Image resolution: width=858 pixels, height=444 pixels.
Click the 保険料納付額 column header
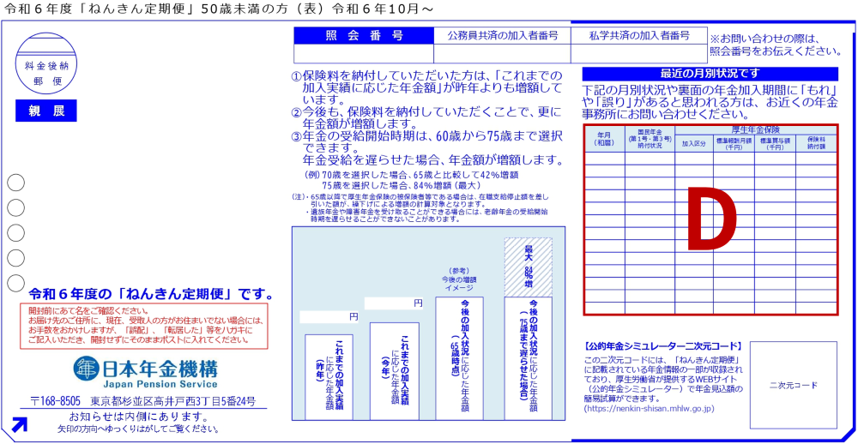coord(816,143)
